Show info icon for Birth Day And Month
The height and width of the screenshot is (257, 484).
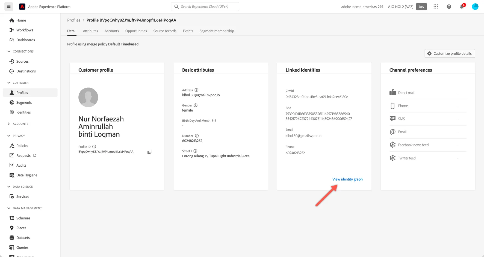click(214, 121)
